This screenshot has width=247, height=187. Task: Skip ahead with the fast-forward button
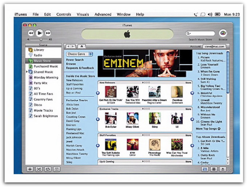[48, 33]
